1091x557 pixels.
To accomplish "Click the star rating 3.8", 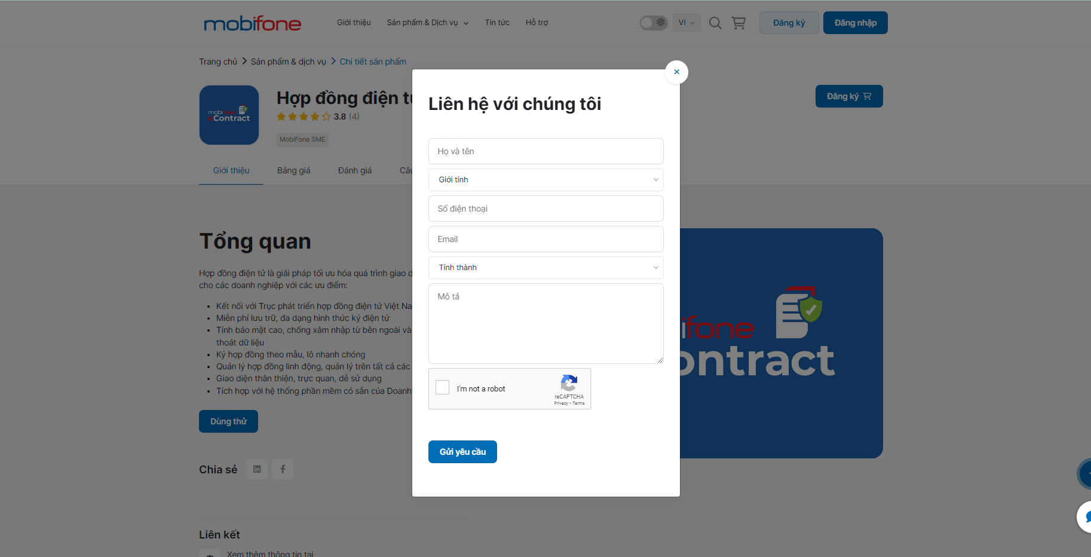I will (x=318, y=117).
